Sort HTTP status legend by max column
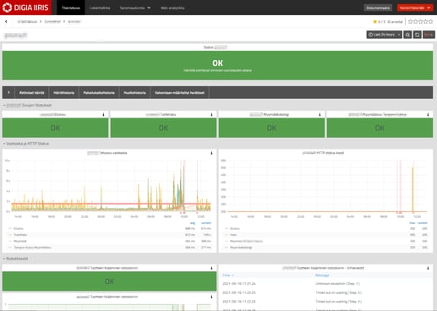Image resolution: width=437 pixels, height=311 pixels. pyautogui.click(x=412, y=223)
